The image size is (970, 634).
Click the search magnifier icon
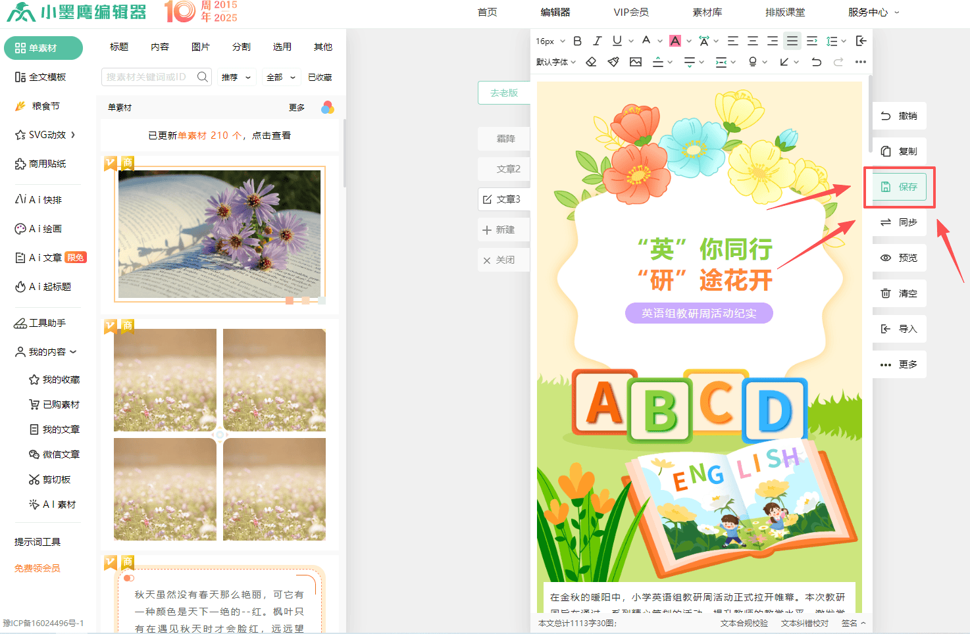(x=203, y=77)
